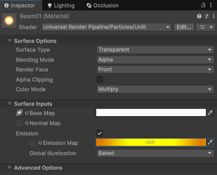Click the Inspector lock icon
Image resolution: width=217 pixels, height=175 pixels.
coord(203,5)
